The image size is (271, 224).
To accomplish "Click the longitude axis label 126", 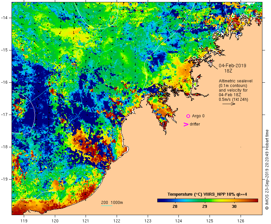I will point(241,221).
